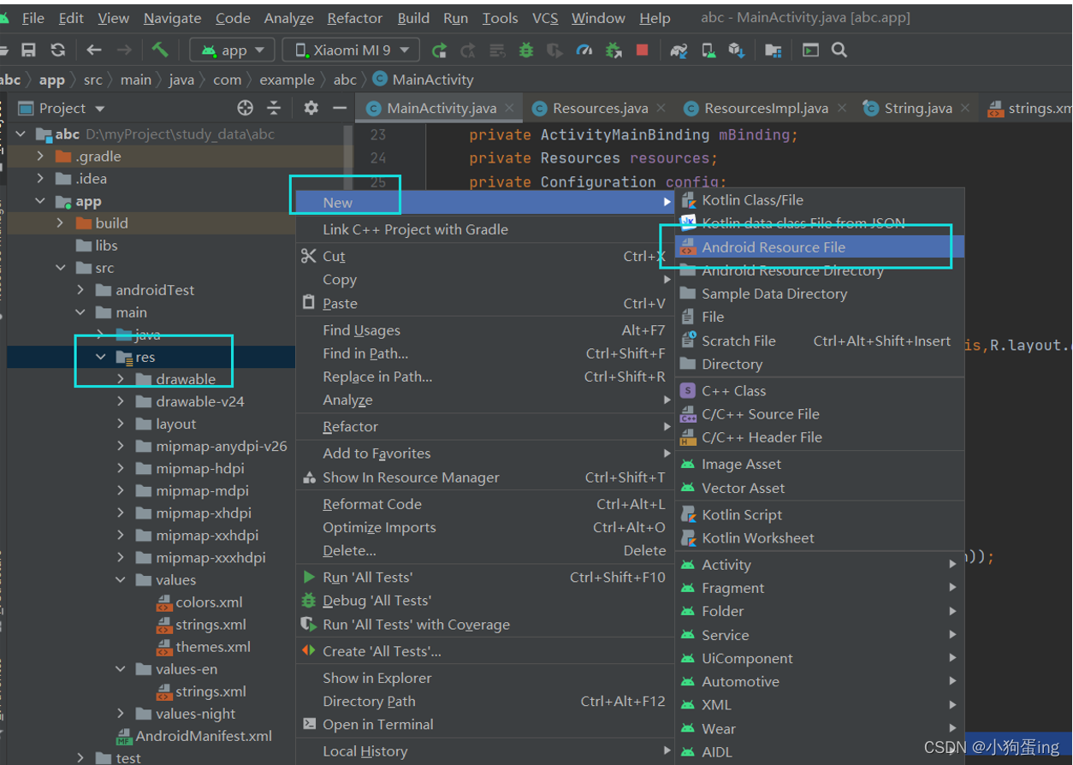Click the Select Opened File target icon
This screenshot has height=765, width=1073.
coord(246,108)
